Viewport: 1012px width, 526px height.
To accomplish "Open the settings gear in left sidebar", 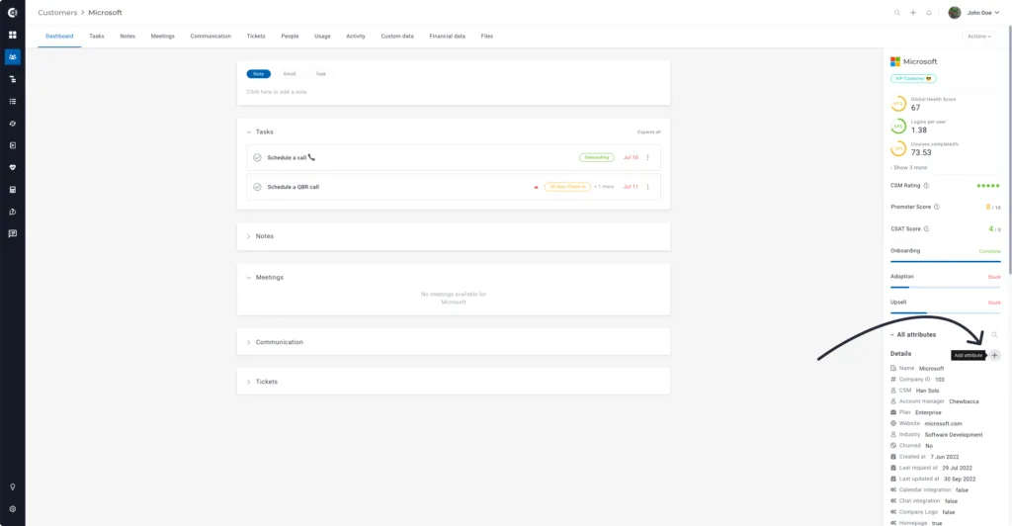I will (x=12, y=508).
